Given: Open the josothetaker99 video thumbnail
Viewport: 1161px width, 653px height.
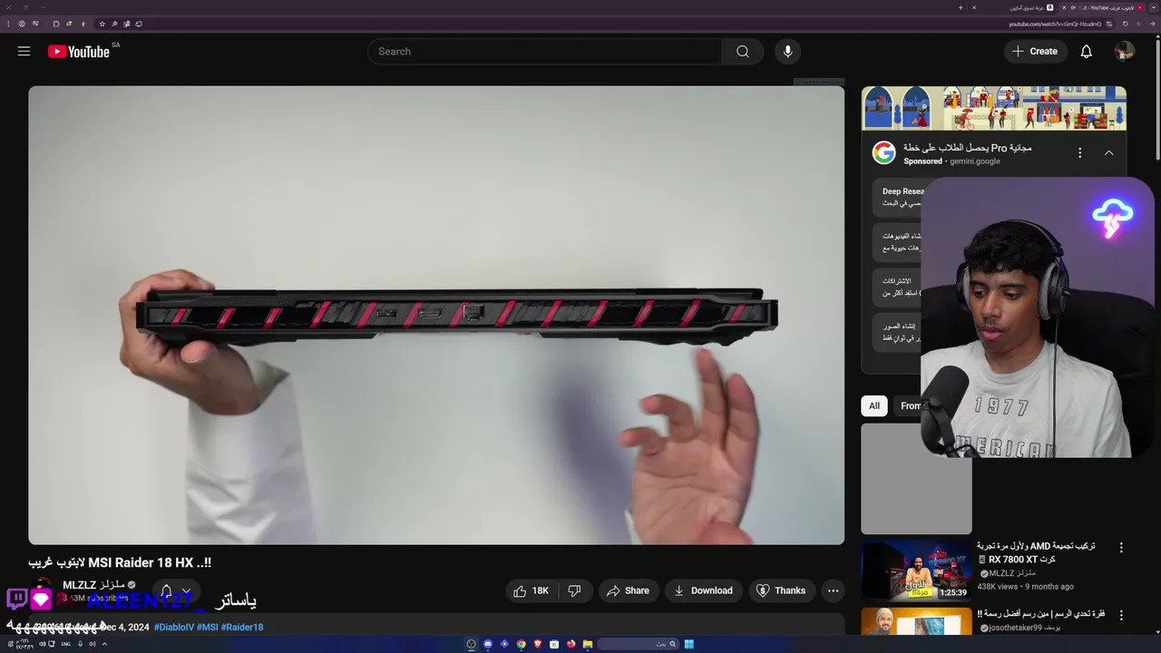Looking at the screenshot, I should 916,622.
